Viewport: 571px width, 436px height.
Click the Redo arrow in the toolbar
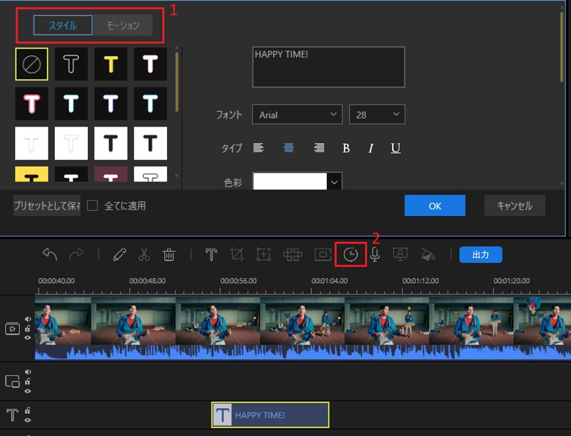click(x=76, y=254)
